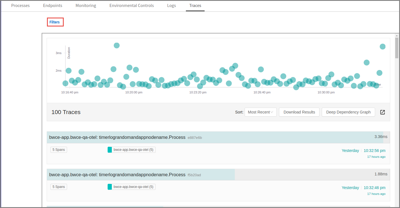The height and width of the screenshot is (208, 400).
Task: Click the highest scatter dot near 10:19 pm
Action: [117, 45]
